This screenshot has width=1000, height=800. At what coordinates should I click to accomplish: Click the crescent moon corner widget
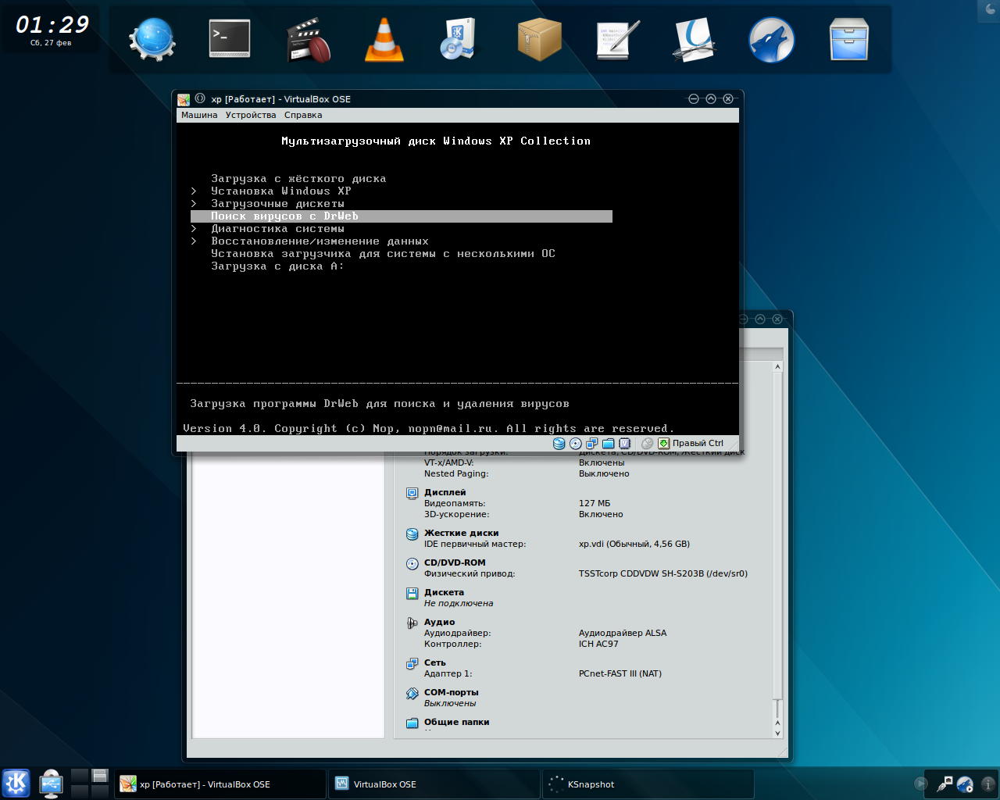tap(991, 9)
